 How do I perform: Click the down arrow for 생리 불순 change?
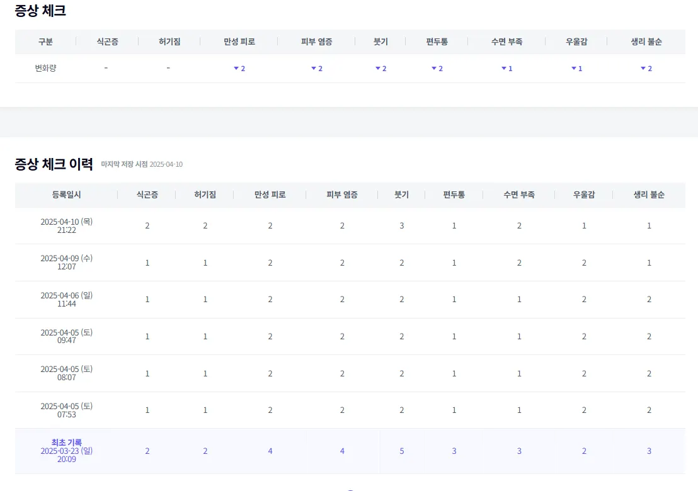(x=643, y=68)
